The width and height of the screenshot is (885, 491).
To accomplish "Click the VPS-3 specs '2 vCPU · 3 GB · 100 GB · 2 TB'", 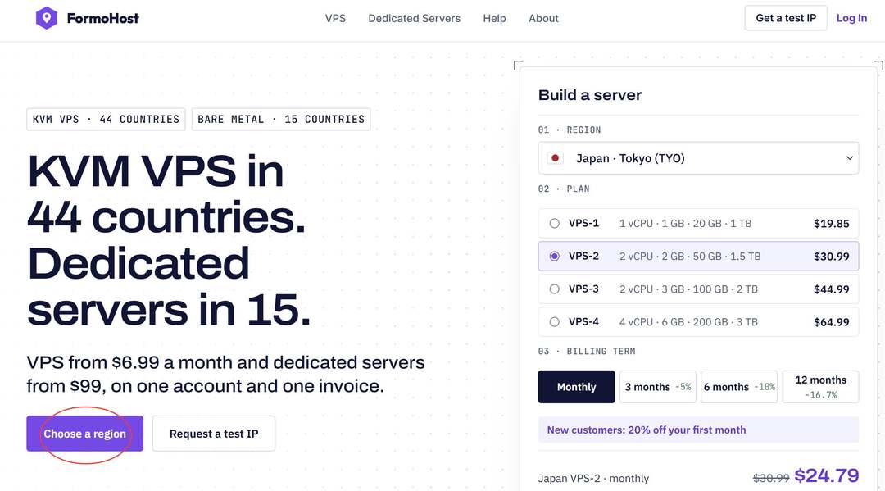I will pyautogui.click(x=688, y=289).
